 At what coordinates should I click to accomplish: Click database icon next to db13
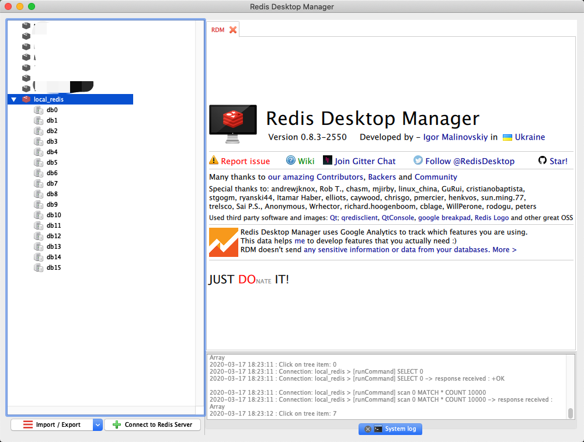(39, 246)
